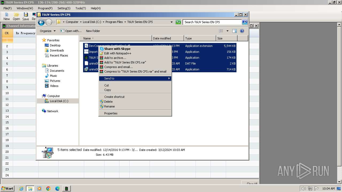This screenshot has width=342, height=192.
Task: Click the Start button
Action: tap(7, 189)
